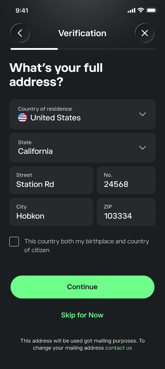Check the Wi-Fi status icon
The height and width of the screenshot is (369, 165).
pyautogui.click(x=141, y=10)
